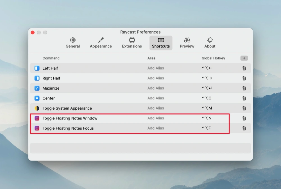
Task: Close the Raycast Preferences window
Action: (33, 32)
